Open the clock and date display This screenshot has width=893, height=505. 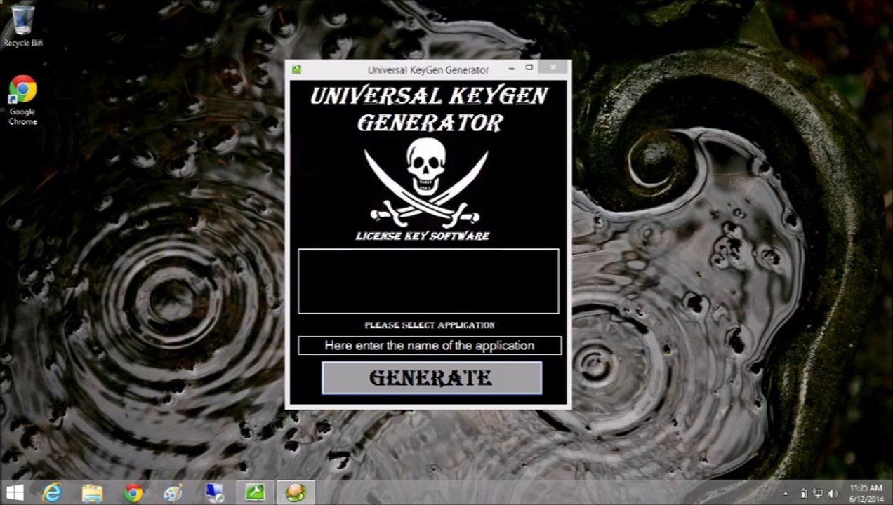[x=866, y=493]
